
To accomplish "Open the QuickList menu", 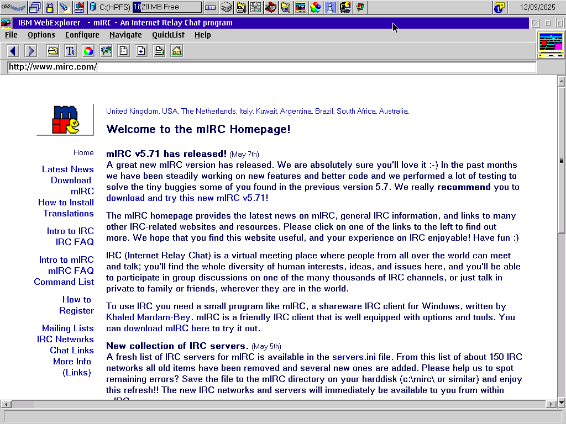I will [x=168, y=35].
